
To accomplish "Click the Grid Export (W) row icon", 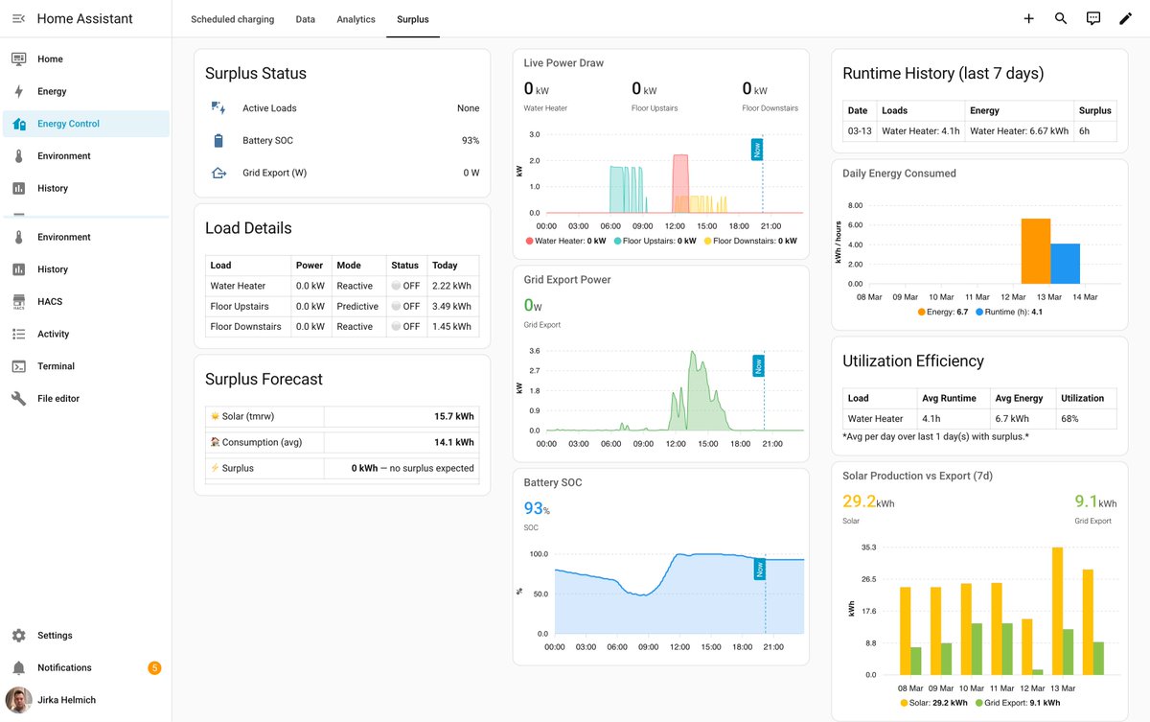I will coord(218,174).
